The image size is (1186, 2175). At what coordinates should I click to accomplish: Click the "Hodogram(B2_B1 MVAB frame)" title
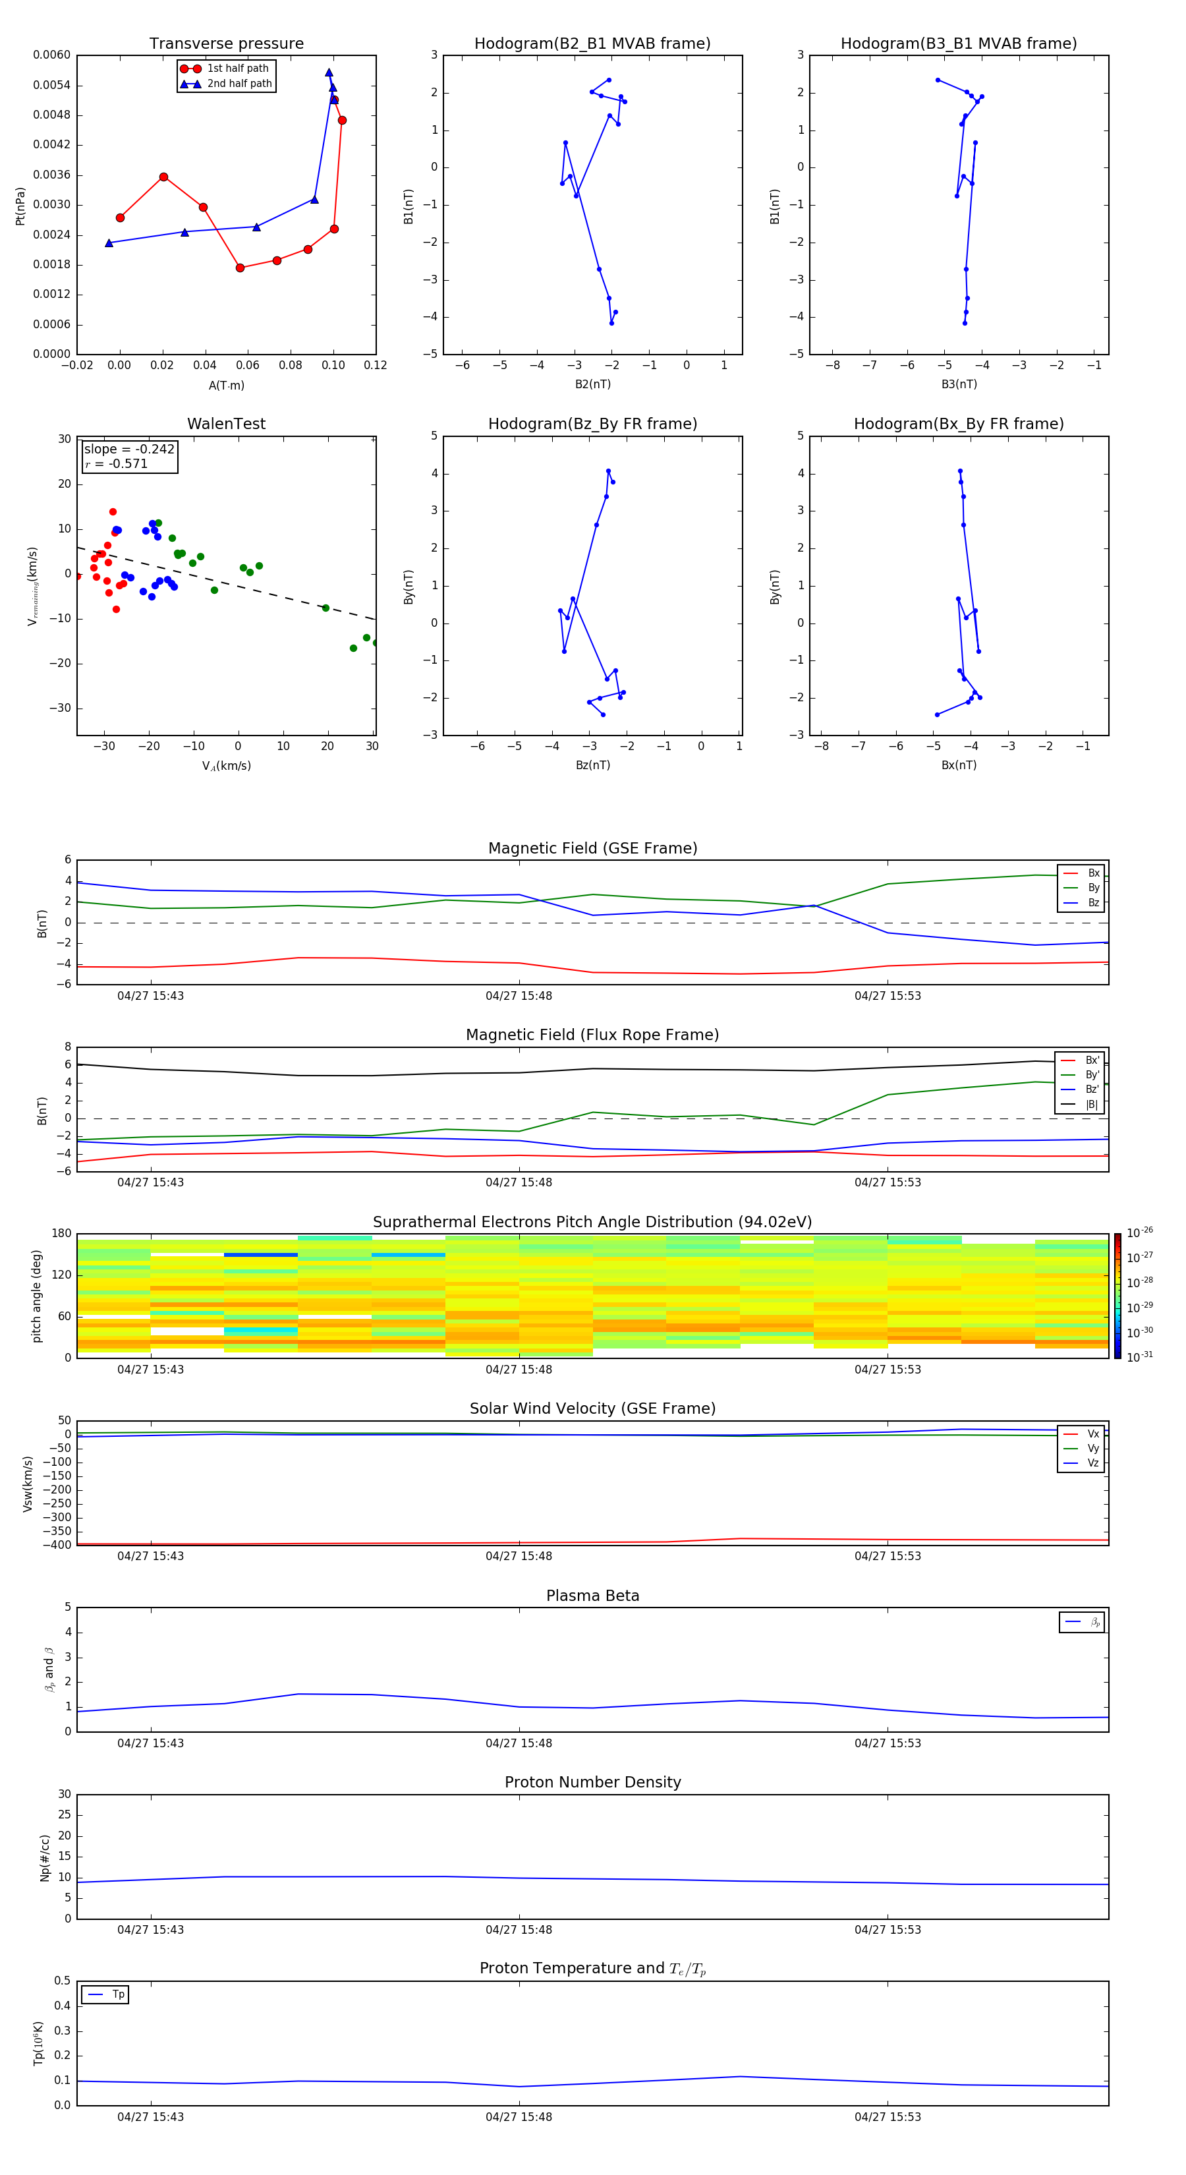[x=592, y=44]
